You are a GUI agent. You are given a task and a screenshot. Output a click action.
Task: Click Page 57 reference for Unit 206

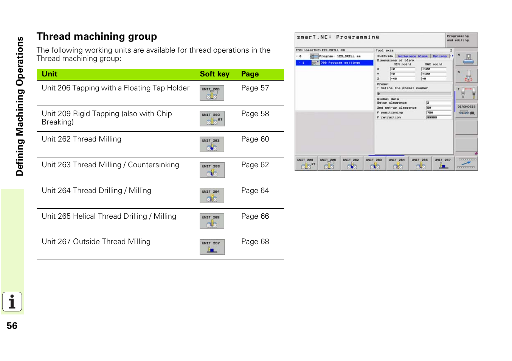(x=255, y=88)
